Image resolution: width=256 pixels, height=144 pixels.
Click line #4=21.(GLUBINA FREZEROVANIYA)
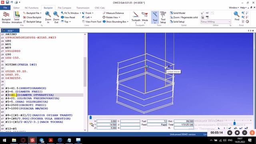click(32, 98)
